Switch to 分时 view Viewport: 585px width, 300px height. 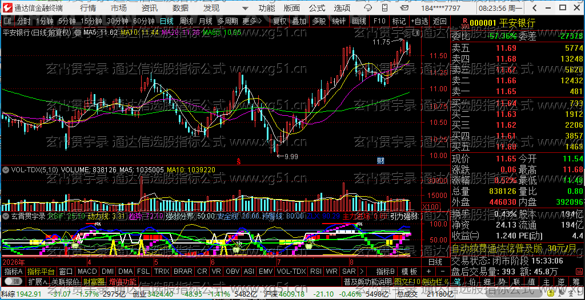click(24, 21)
